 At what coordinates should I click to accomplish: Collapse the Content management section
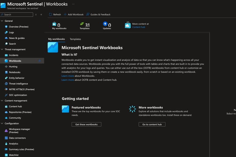coord(2,101)
